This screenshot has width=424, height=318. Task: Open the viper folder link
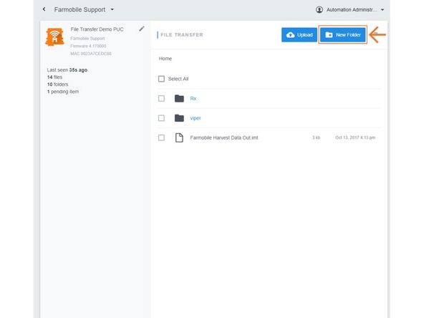[x=196, y=118]
